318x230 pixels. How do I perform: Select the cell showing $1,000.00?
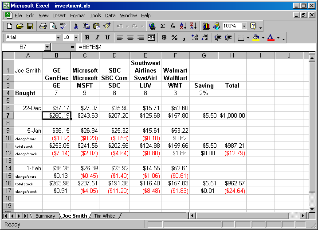(x=232, y=115)
